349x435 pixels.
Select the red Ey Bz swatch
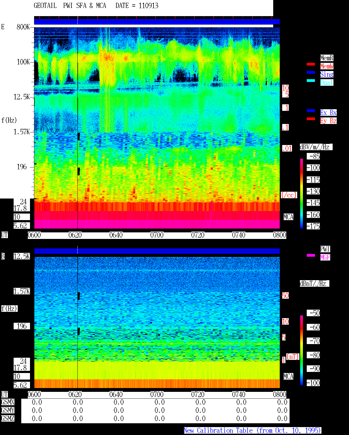coord(311,119)
